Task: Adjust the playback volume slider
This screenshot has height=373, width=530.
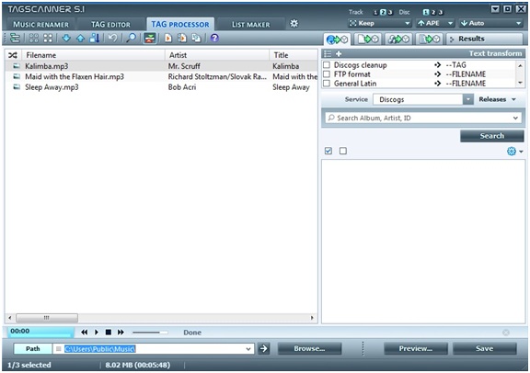Action: point(149,333)
